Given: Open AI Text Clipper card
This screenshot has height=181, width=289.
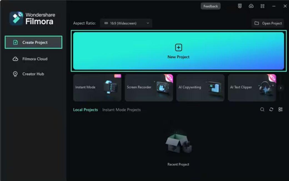Looking at the screenshot, I should (252, 88).
